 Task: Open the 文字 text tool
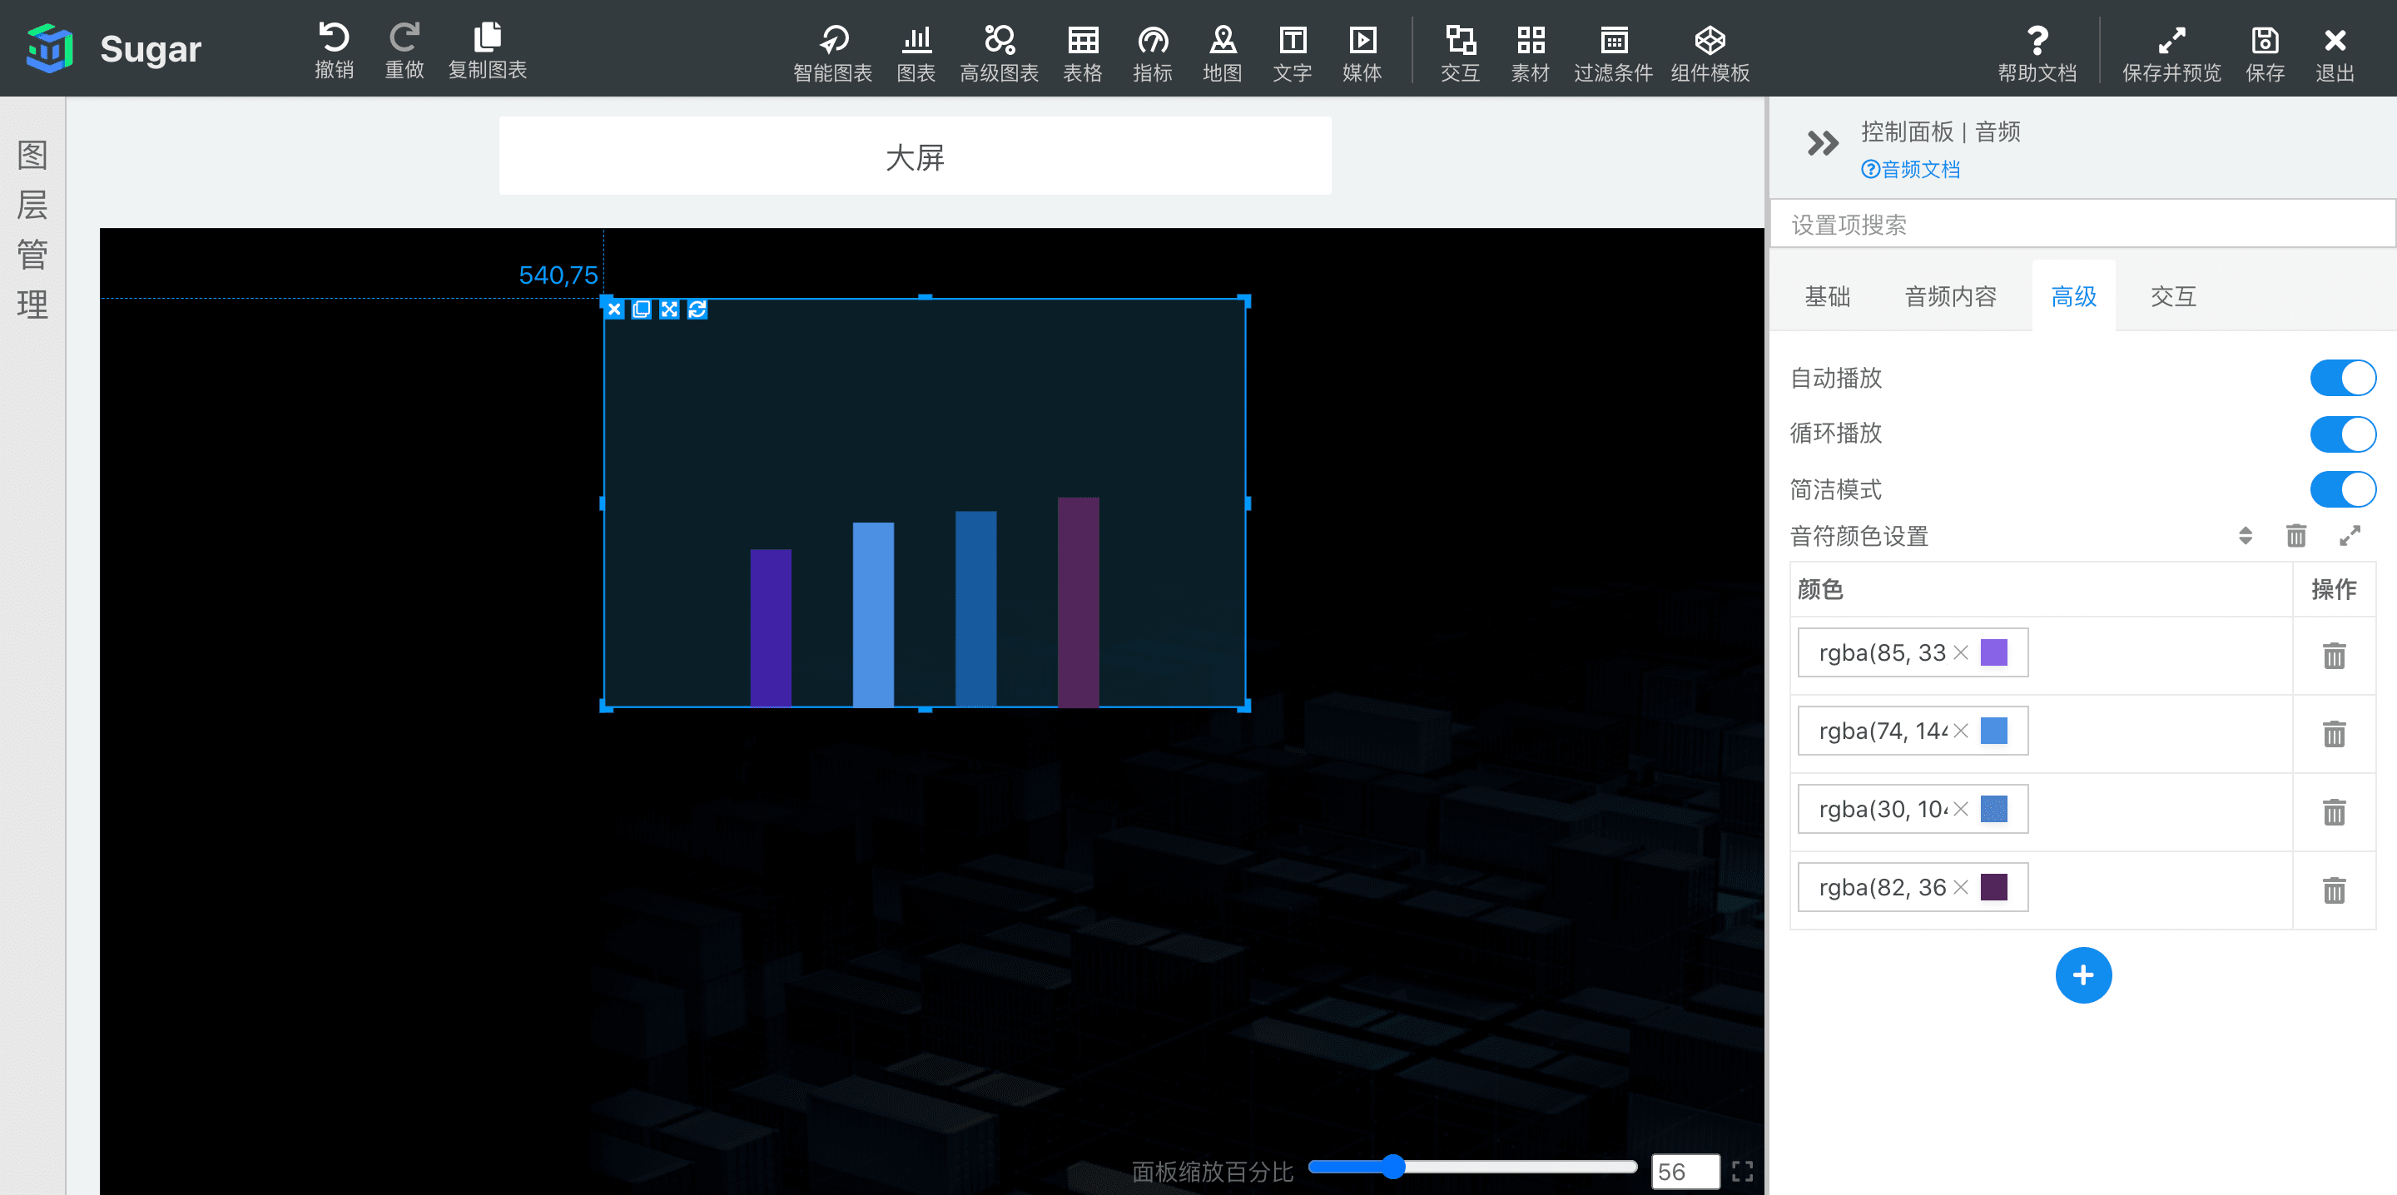click(x=1292, y=53)
